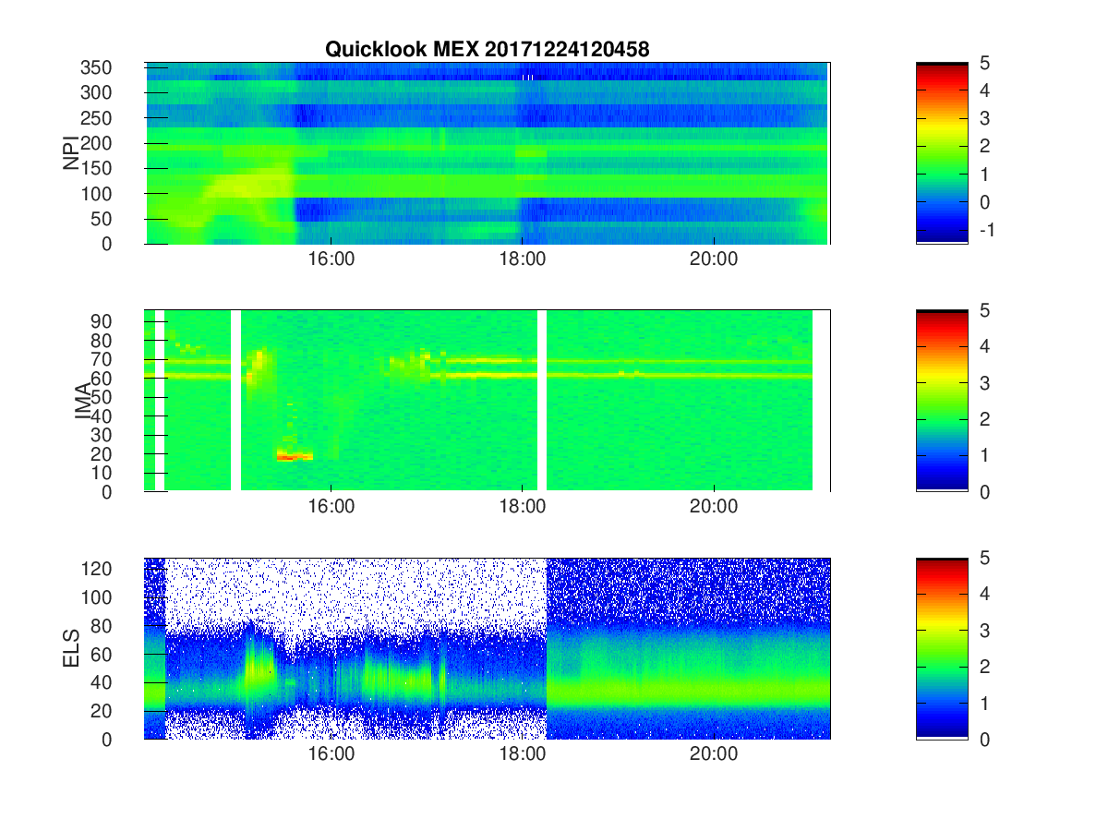This screenshot has width=1108, height=831.
Task: Select the IMA y-axis label
Action: (x=82, y=401)
